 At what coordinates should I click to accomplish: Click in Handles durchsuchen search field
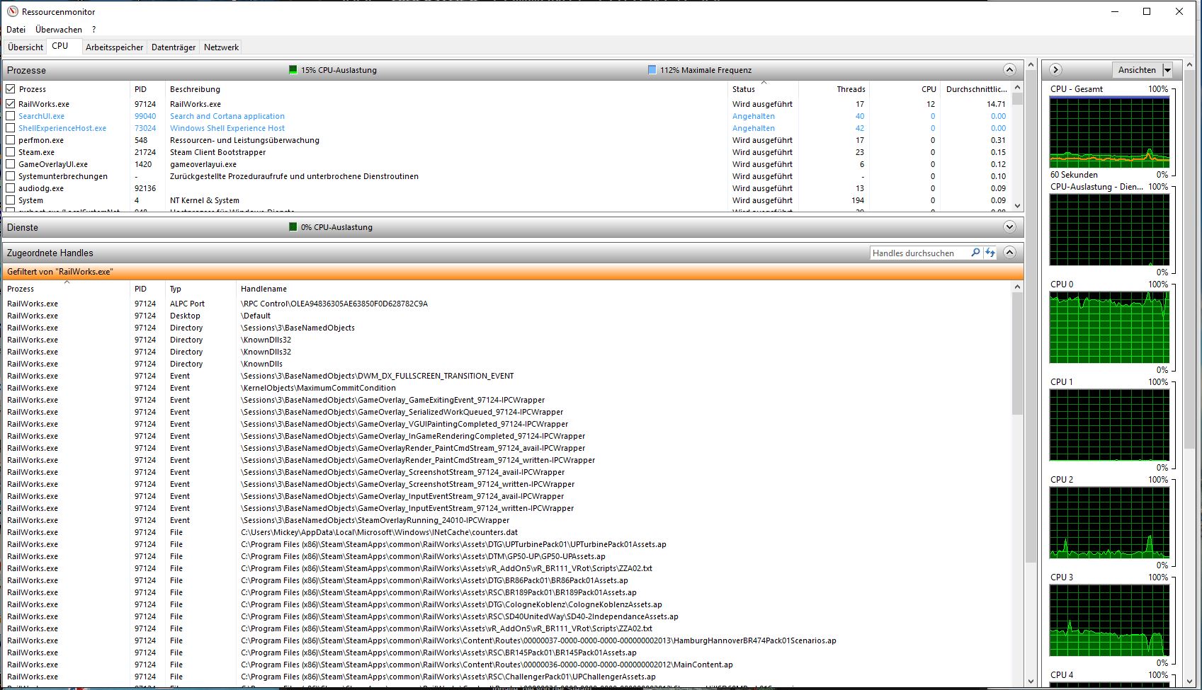[x=919, y=253]
